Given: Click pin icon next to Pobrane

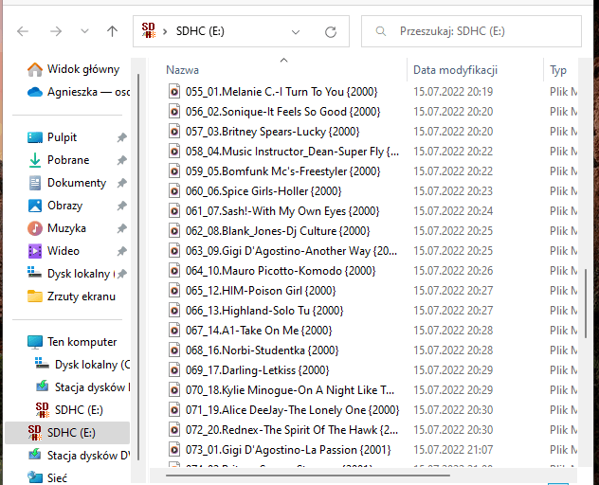Looking at the screenshot, I should (x=122, y=160).
